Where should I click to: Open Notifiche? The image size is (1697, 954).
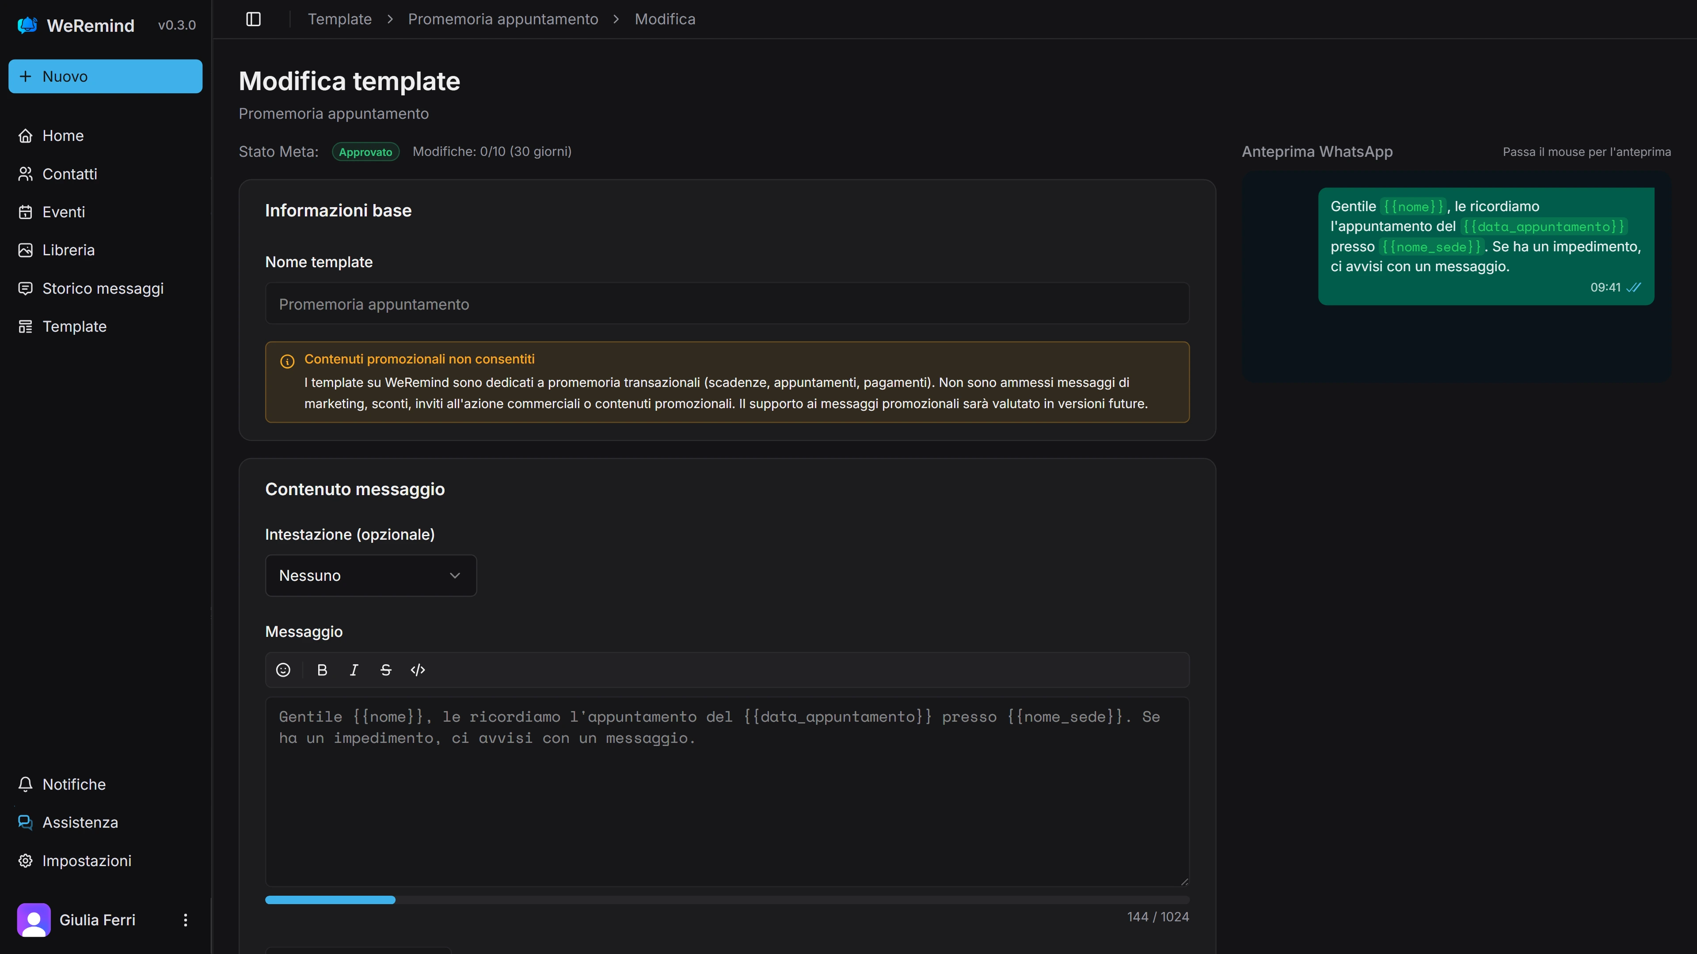tap(106, 784)
